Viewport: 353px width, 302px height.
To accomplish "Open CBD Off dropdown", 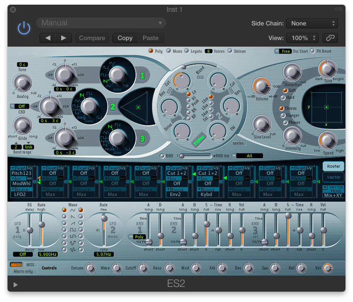I will coord(20,106).
